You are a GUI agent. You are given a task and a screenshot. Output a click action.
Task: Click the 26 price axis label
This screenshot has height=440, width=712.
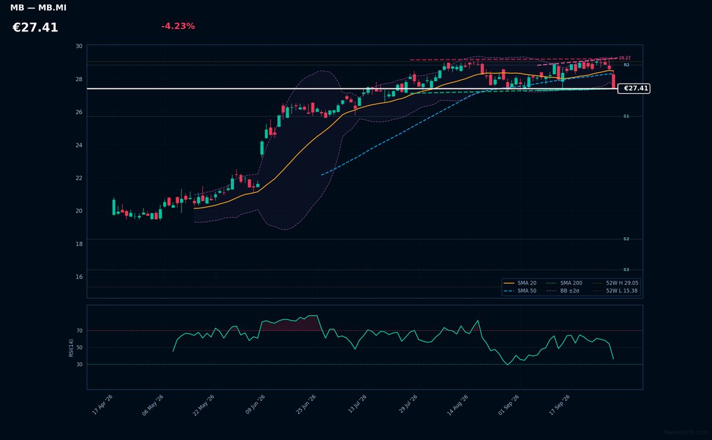point(79,112)
